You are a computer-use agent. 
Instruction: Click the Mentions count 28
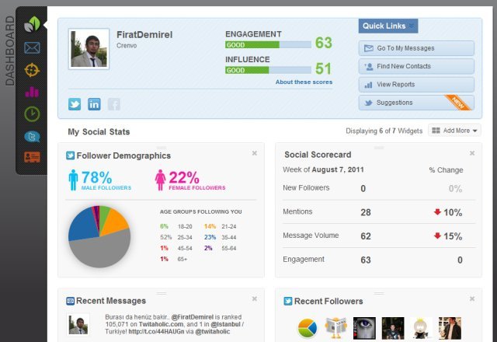tap(366, 212)
